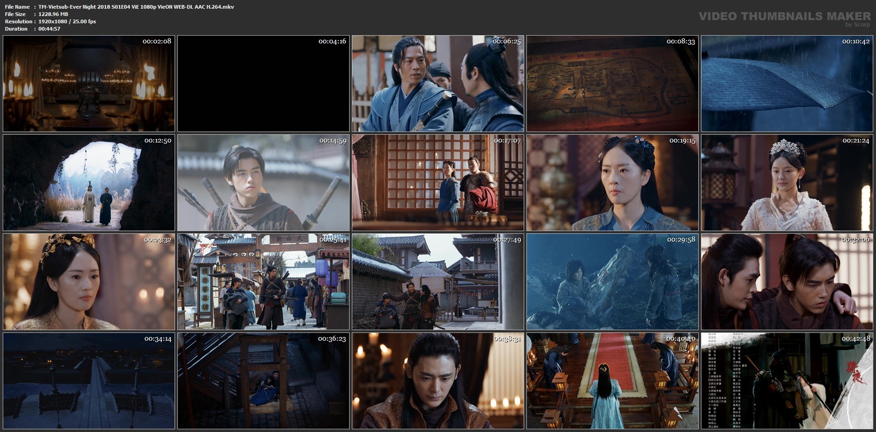Open the red carpet thumbnail 00:40:40
876x432 pixels.
point(612,381)
